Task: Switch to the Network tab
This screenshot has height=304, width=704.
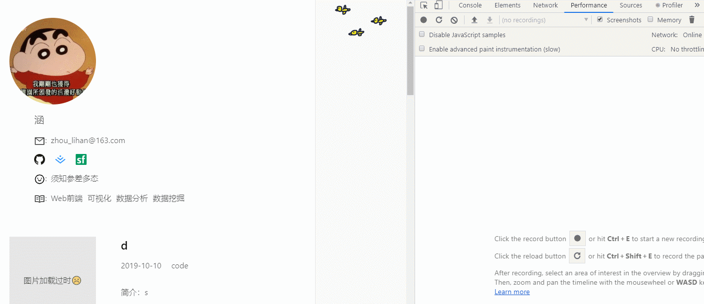Action: coord(546,5)
